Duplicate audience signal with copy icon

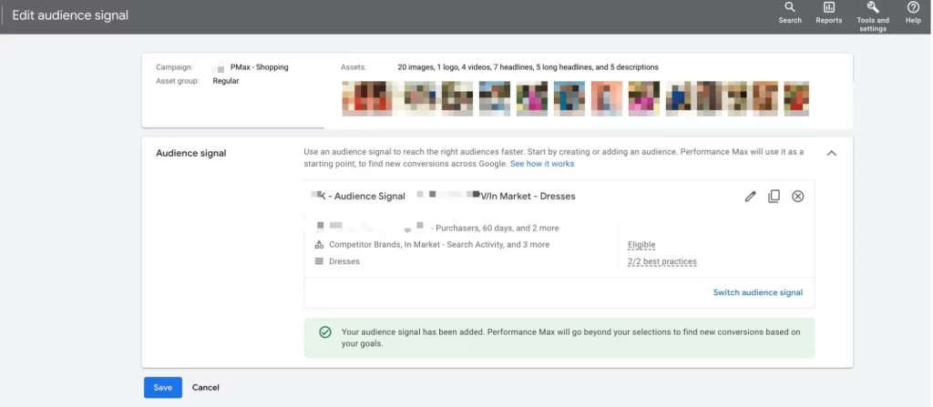pos(774,197)
